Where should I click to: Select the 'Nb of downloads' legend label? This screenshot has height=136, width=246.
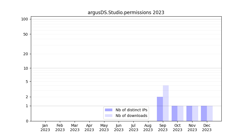tap(131, 116)
